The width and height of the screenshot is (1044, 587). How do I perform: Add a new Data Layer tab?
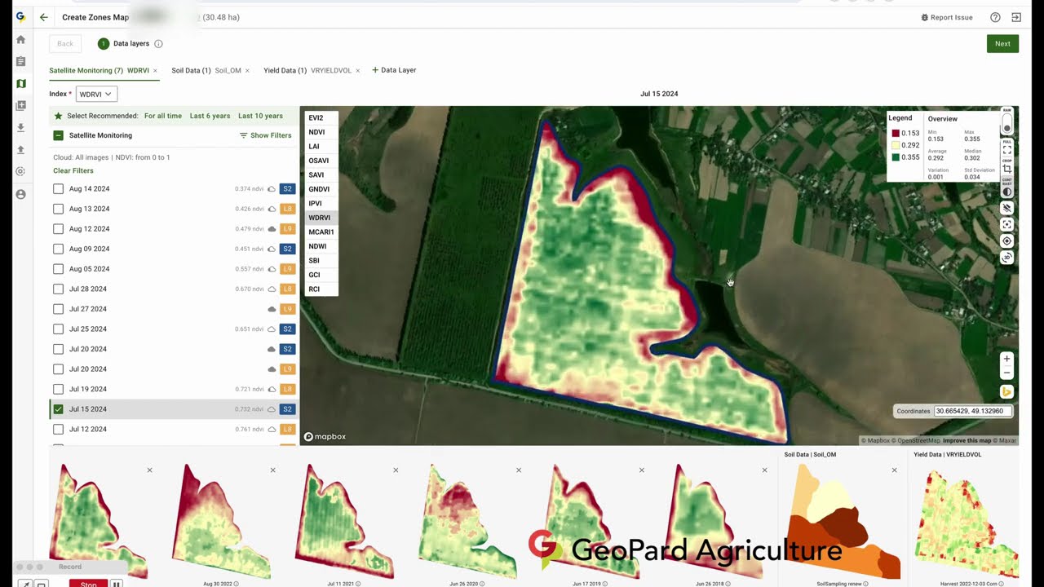click(394, 70)
